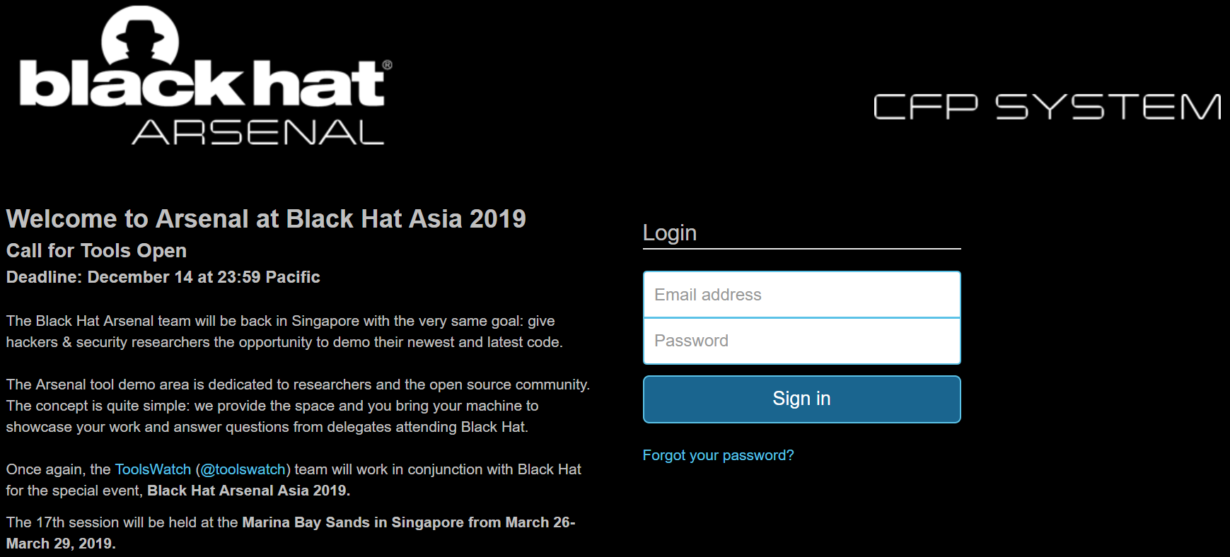Click the Call for Tools Open subheading

pos(96,250)
